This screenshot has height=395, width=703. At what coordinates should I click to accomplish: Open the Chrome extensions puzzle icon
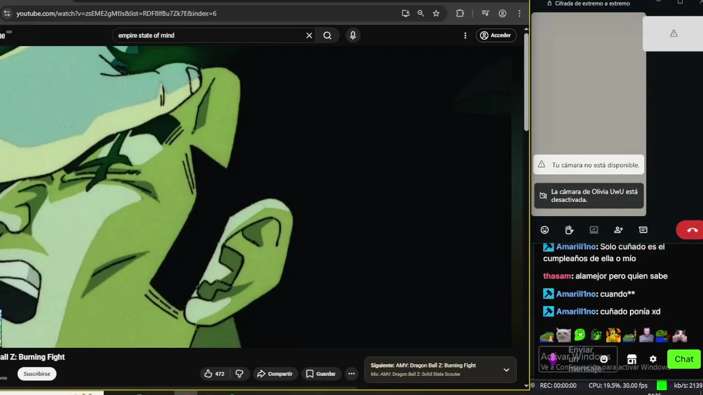click(x=460, y=13)
